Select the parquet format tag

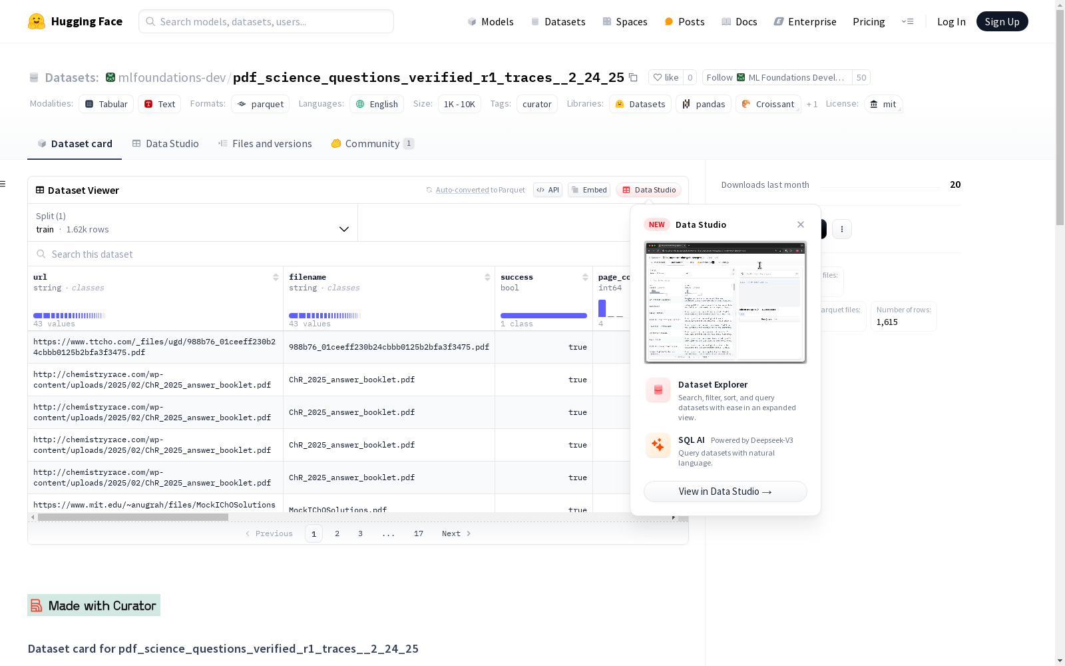click(x=260, y=104)
